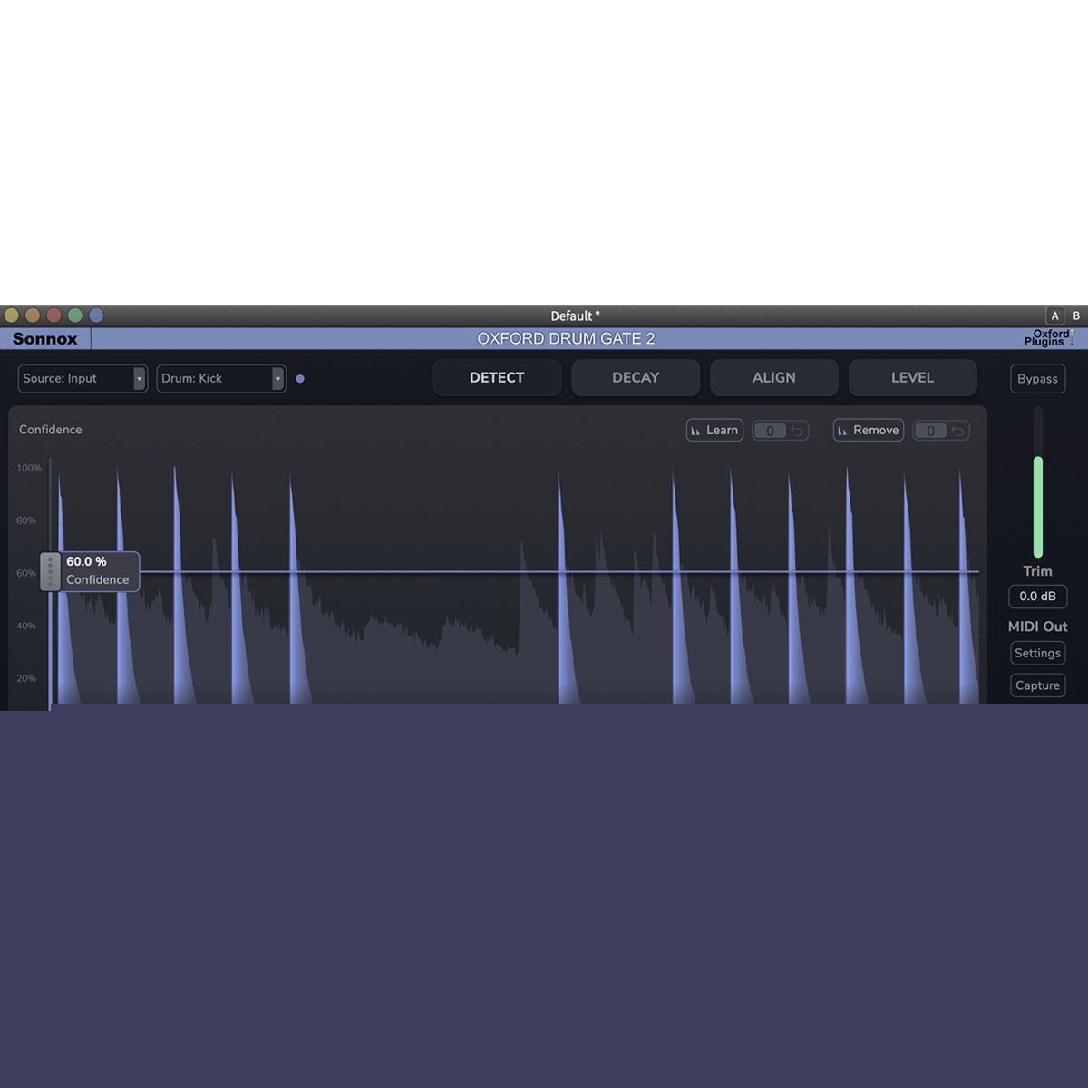
Task: Click the green window control dot
Action: (x=75, y=316)
